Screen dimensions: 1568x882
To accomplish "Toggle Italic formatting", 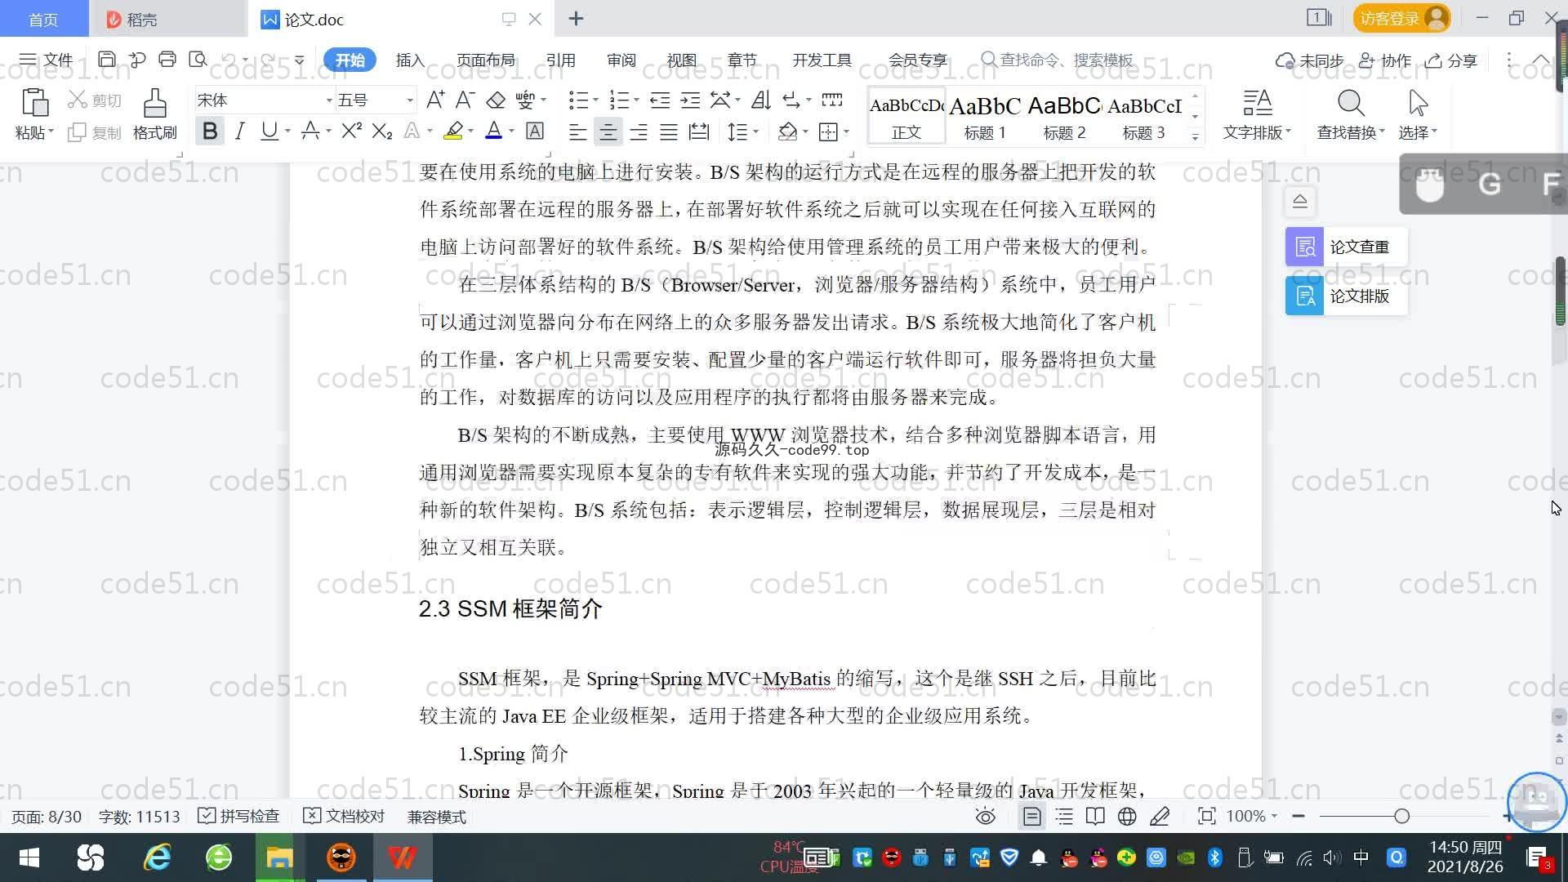I will (239, 131).
